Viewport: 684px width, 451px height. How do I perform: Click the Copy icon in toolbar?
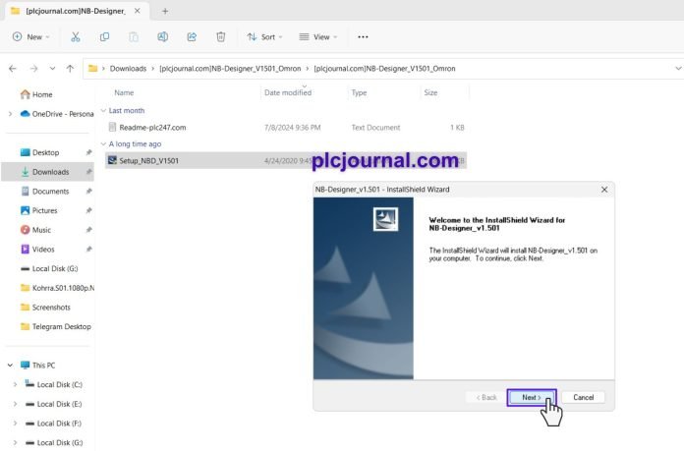click(x=105, y=37)
